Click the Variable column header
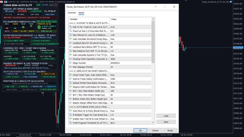244x137 pixels. pos(89,19)
